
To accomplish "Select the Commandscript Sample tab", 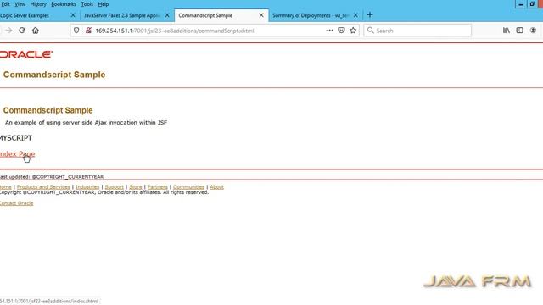I will (221, 15).
